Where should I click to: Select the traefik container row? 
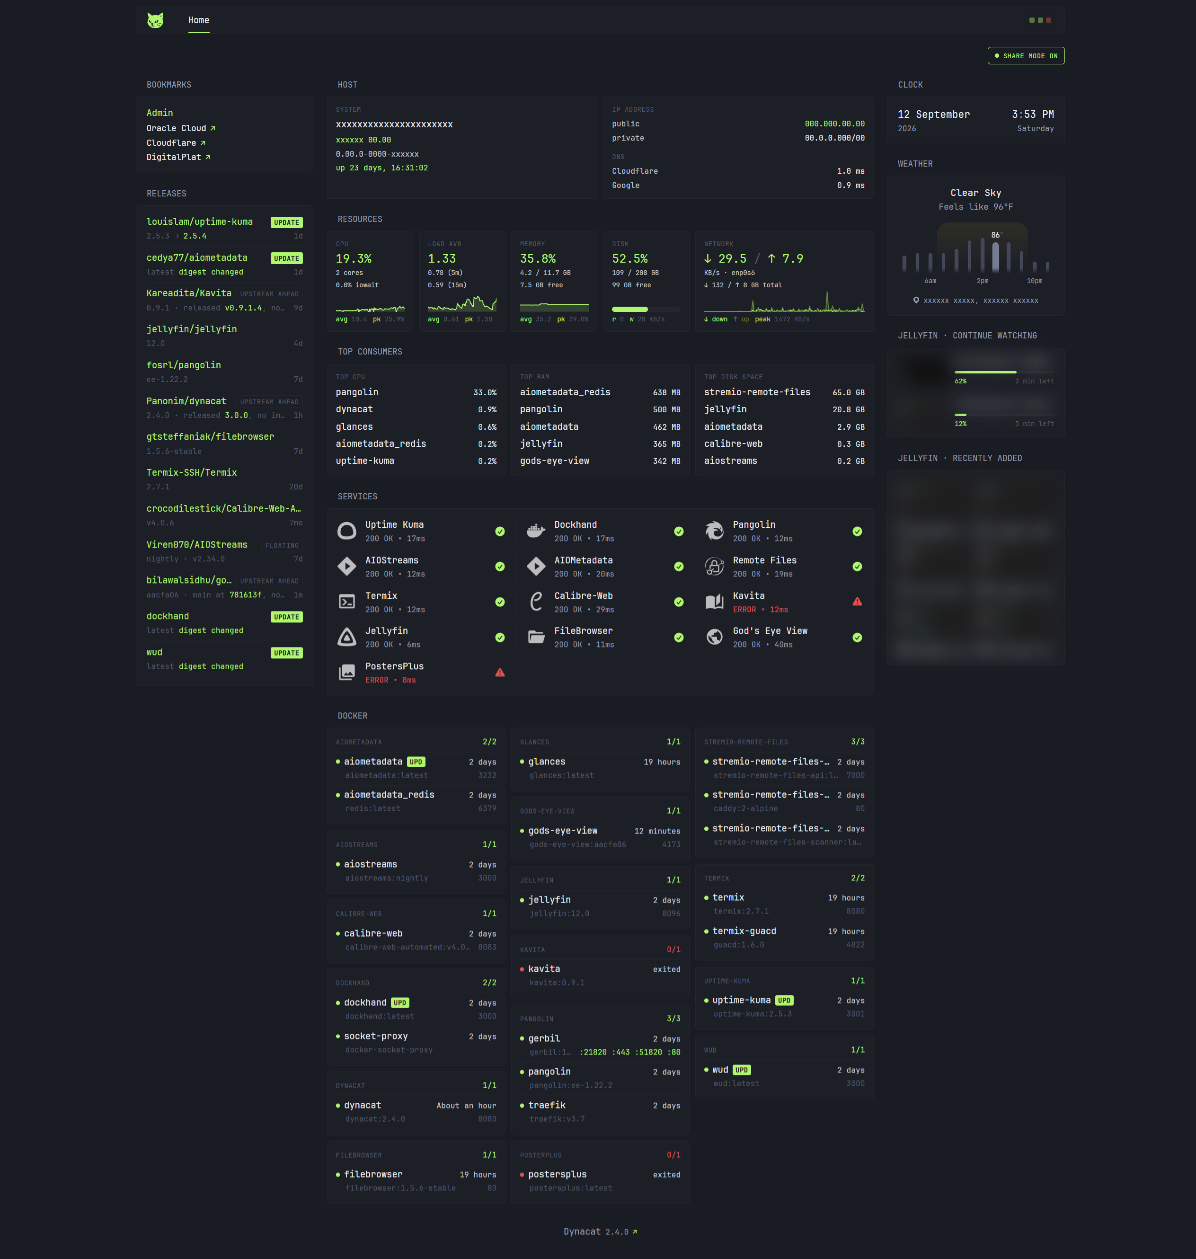click(x=600, y=1112)
